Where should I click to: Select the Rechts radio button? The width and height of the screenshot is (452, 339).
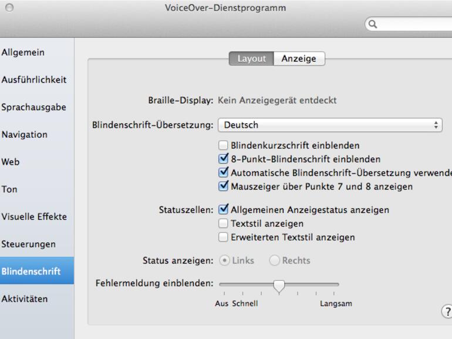pyautogui.click(x=274, y=260)
